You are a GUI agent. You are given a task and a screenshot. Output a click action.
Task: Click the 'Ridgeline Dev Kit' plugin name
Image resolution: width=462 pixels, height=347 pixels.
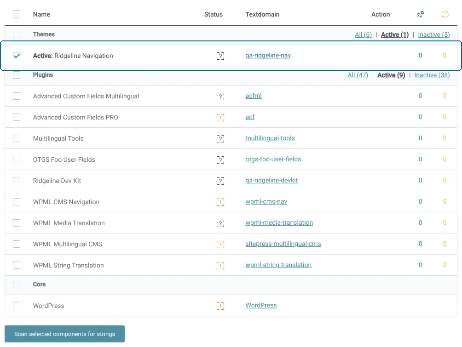click(x=57, y=181)
